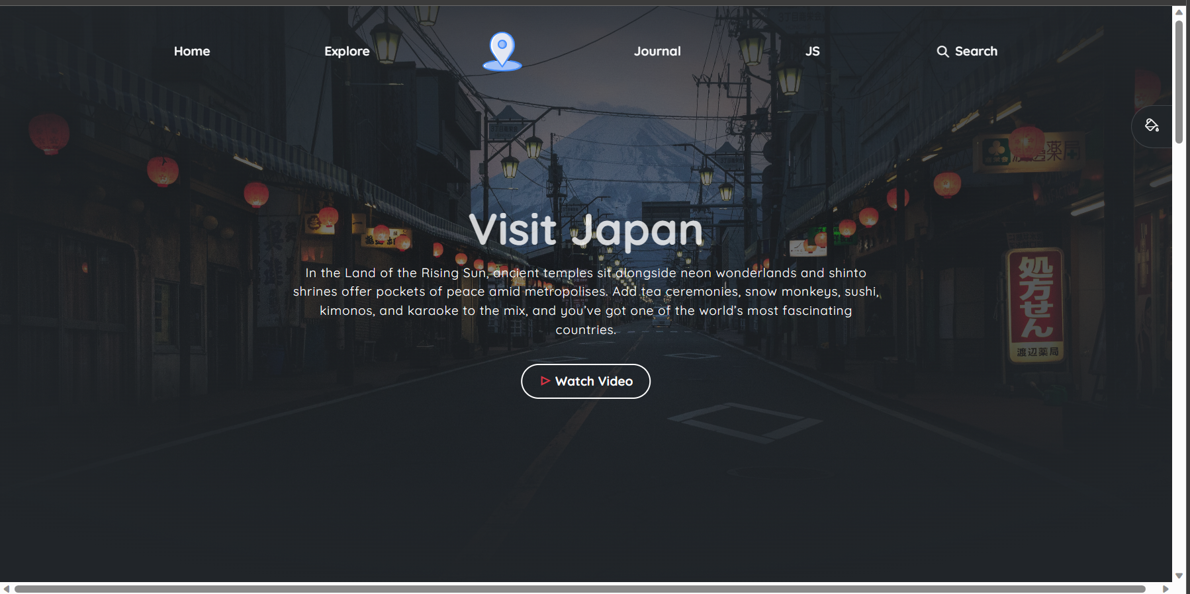Click the magnifying glass search icon

pyautogui.click(x=942, y=52)
